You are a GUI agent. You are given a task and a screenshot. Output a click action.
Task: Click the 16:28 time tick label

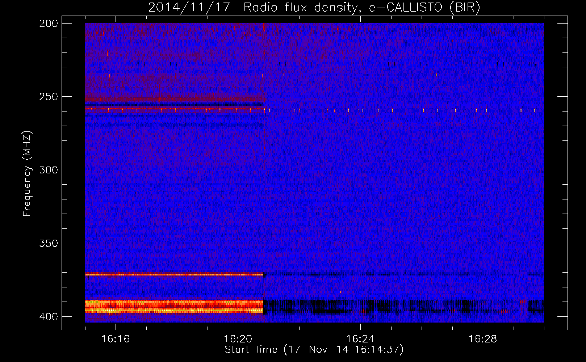tap(483, 339)
